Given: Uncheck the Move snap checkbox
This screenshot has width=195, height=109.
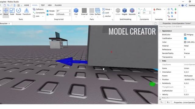Looking at the screenshot, I should tap(48, 14).
